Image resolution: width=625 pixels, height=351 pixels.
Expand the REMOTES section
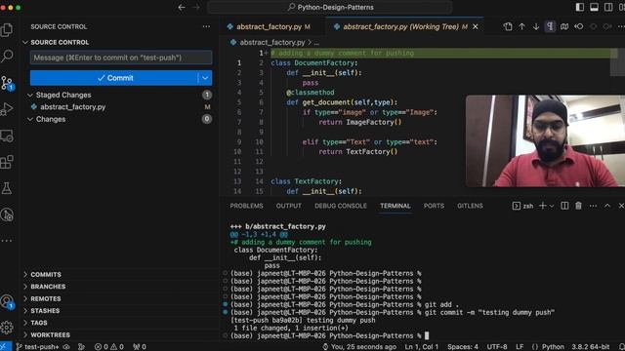coord(46,299)
